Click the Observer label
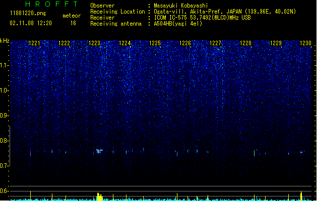 (102, 6)
